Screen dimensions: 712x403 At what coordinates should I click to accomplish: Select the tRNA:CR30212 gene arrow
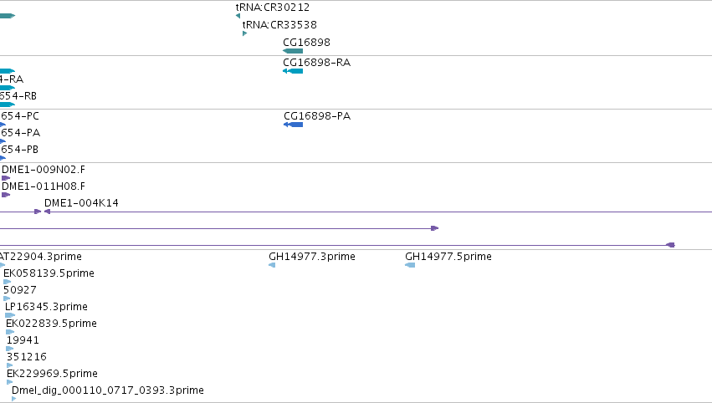click(x=238, y=16)
